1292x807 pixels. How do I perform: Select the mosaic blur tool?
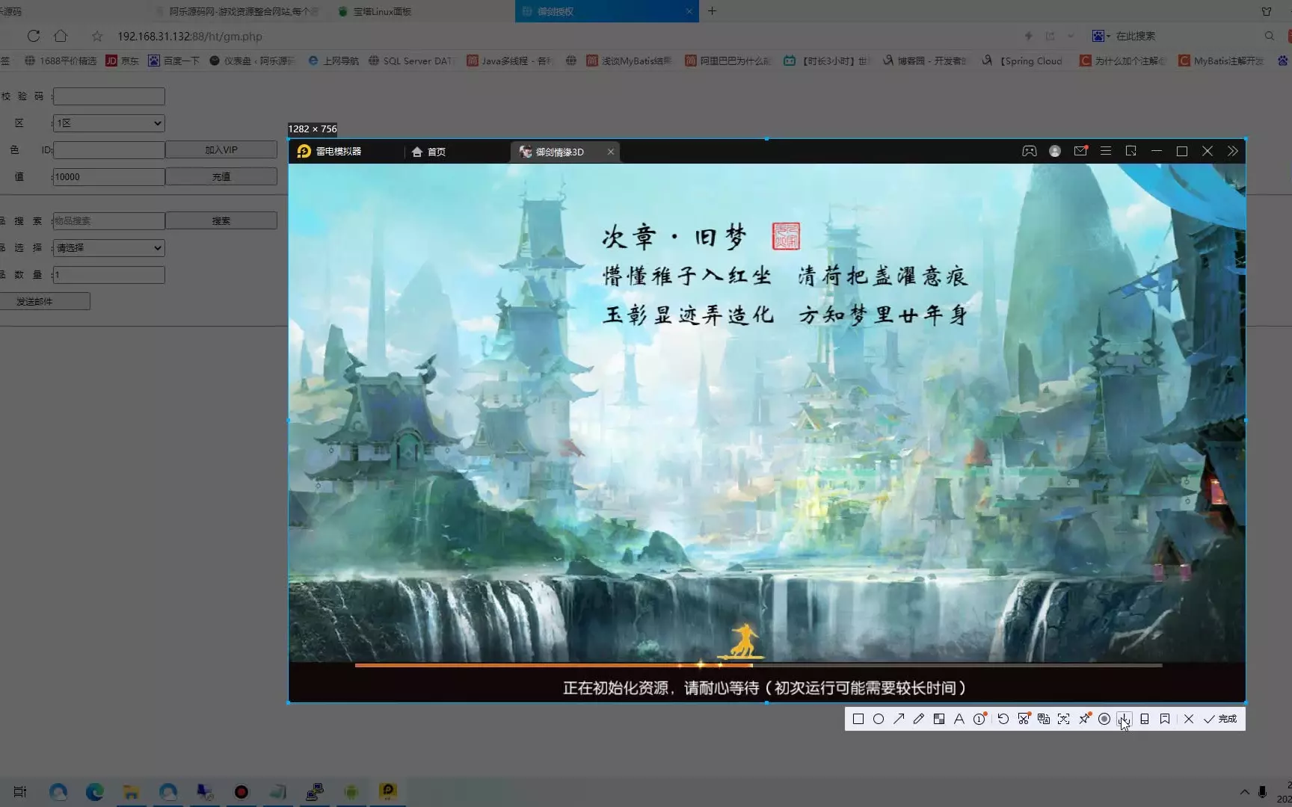tap(939, 719)
